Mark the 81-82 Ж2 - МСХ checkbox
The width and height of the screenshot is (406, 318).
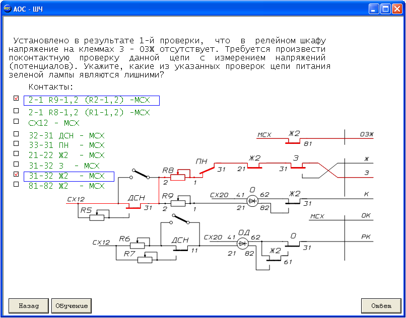click(16, 184)
